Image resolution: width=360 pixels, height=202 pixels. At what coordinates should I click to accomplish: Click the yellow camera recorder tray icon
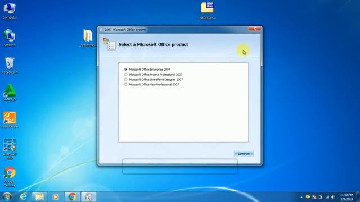[308, 197]
